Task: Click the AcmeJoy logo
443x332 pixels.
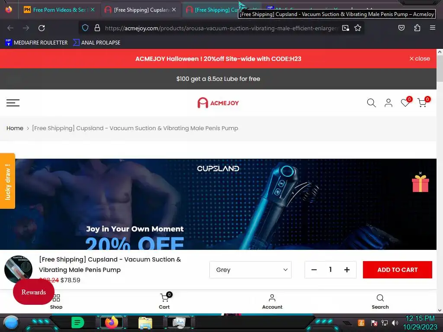Action: point(218,103)
